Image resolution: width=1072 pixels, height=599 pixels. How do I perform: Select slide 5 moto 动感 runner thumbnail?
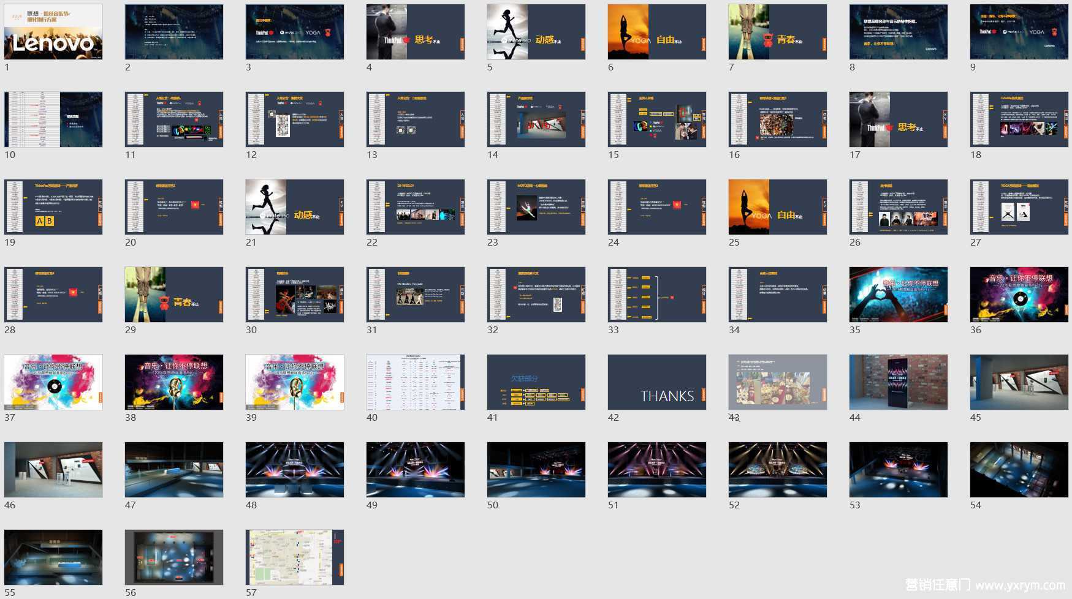coord(536,32)
